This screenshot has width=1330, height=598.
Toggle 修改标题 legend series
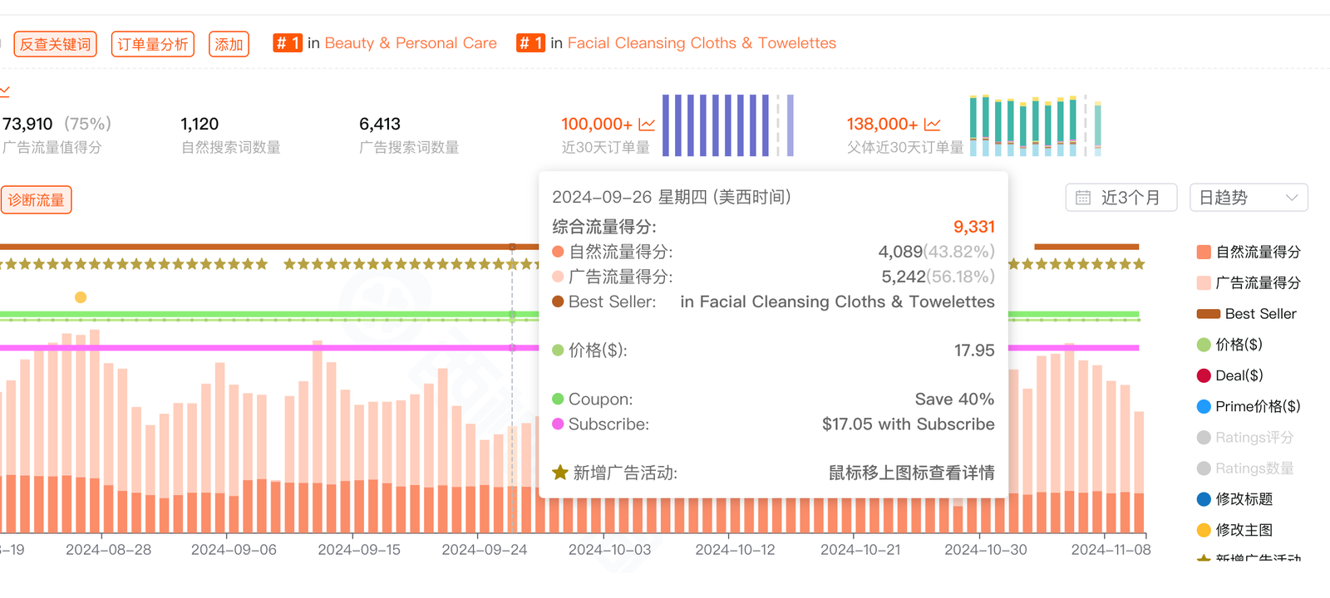[x=1235, y=499]
